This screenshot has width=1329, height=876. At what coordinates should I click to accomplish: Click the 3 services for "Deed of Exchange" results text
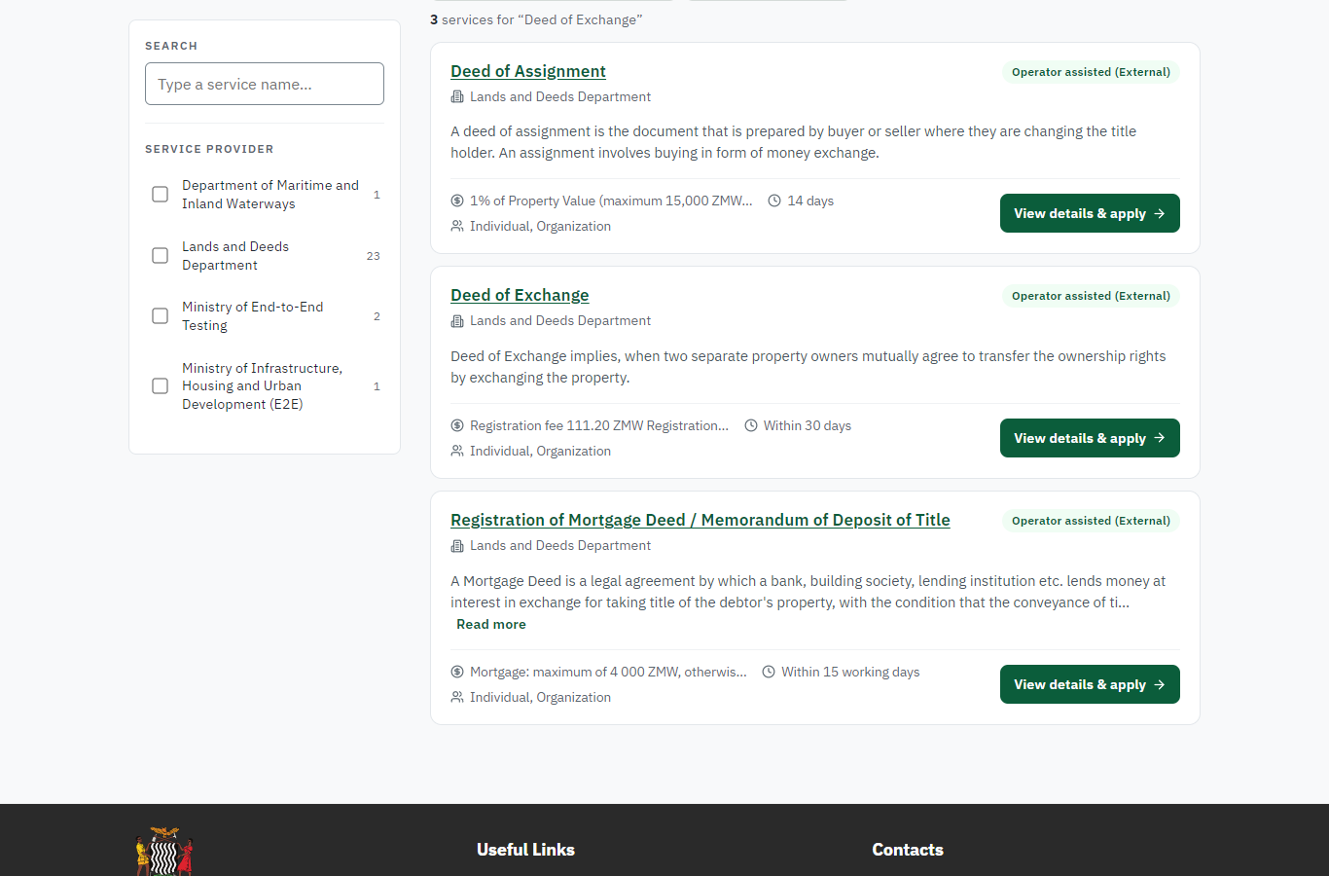[536, 20]
